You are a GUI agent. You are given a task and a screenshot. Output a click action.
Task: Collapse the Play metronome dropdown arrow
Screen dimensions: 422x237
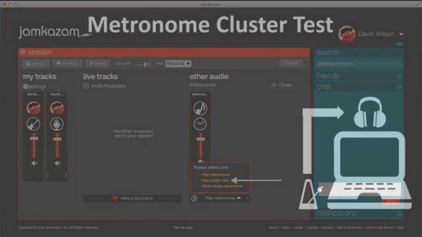tap(239, 198)
